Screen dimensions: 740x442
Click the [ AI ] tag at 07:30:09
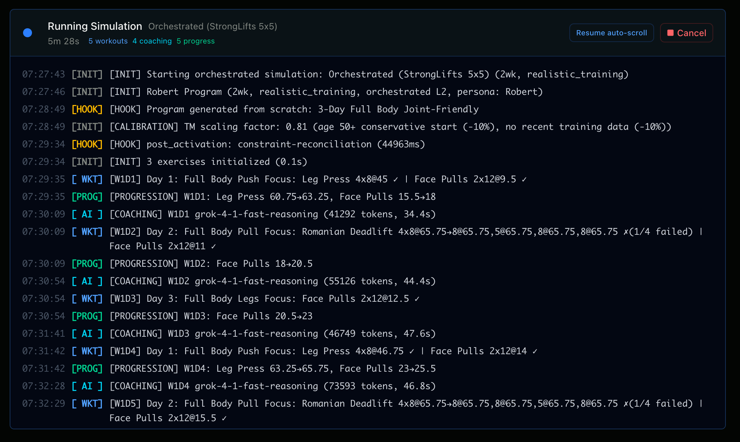[87, 214]
